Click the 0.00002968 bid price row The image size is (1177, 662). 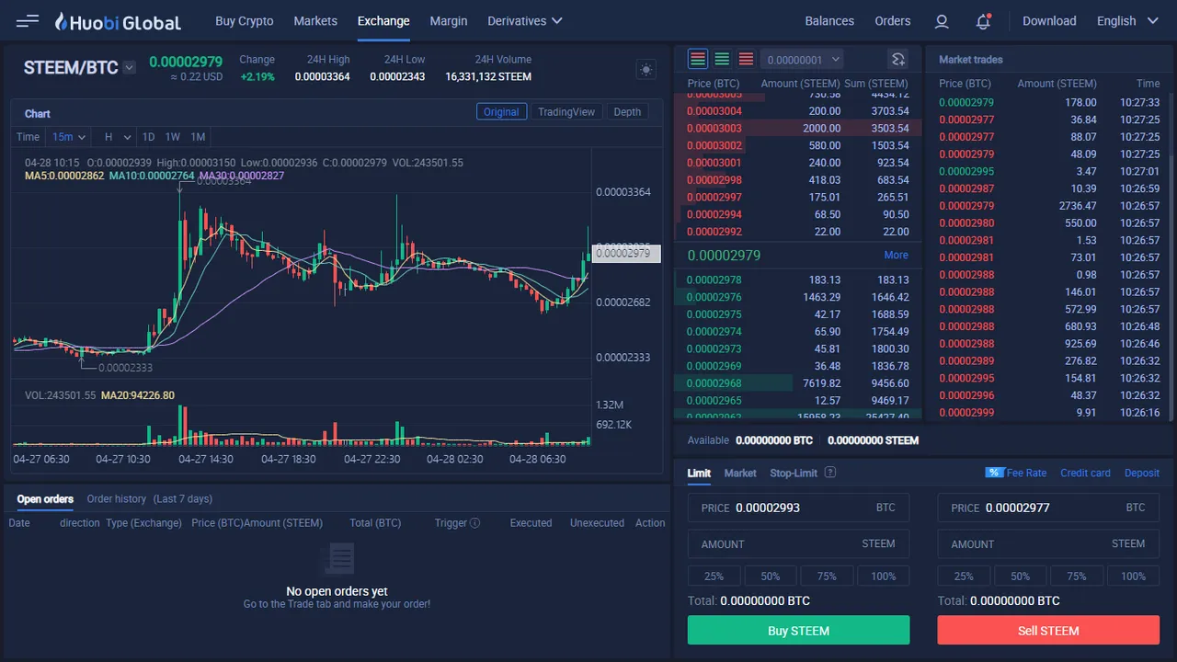pyautogui.click(x=798, y=383)
